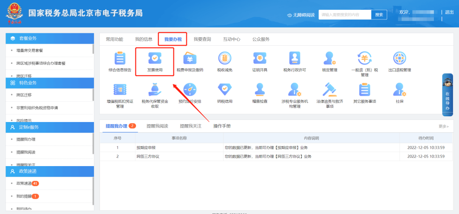Open 政策速递 item with 41 badge
The height and width of the screenshot is (214, 459).
pos(28,183)
